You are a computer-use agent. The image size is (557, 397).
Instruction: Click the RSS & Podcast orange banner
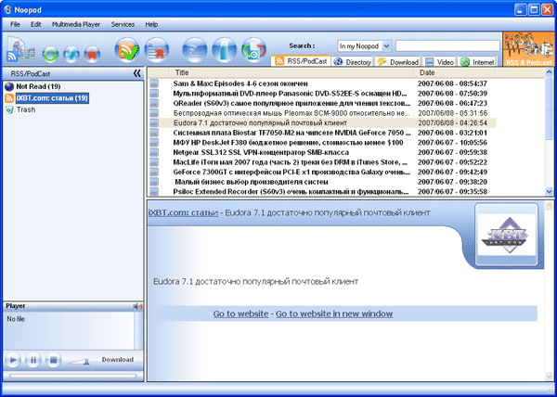click(x=529, y=49)
